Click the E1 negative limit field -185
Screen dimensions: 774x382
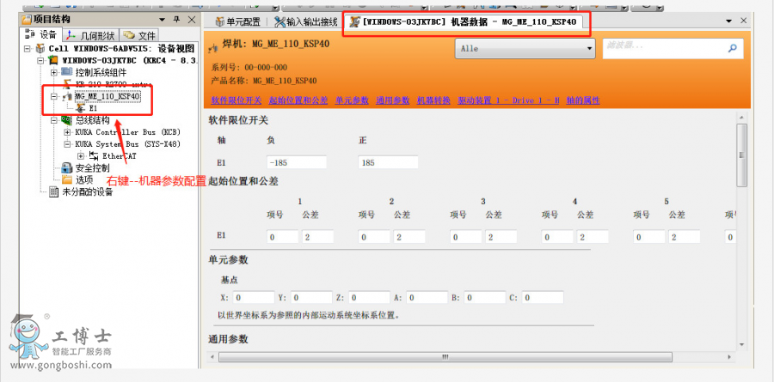(x=297, y=162)
